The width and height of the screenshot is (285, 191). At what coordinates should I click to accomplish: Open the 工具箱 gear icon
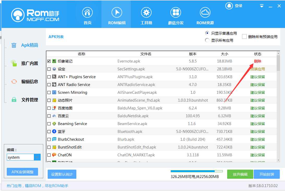click(146, 13)
